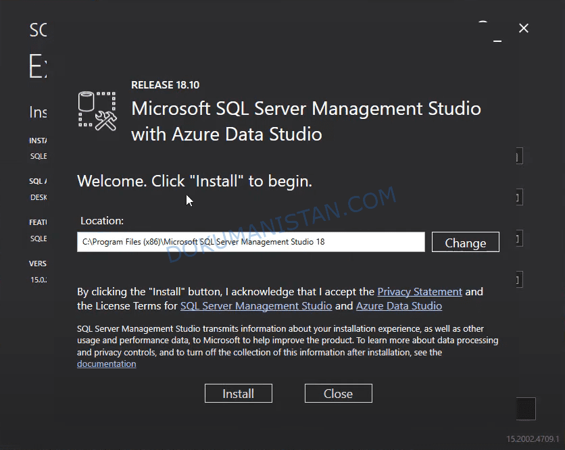
Task: Click the Welcome. Click "Install" to begin heading
Action: pos(195,181)
